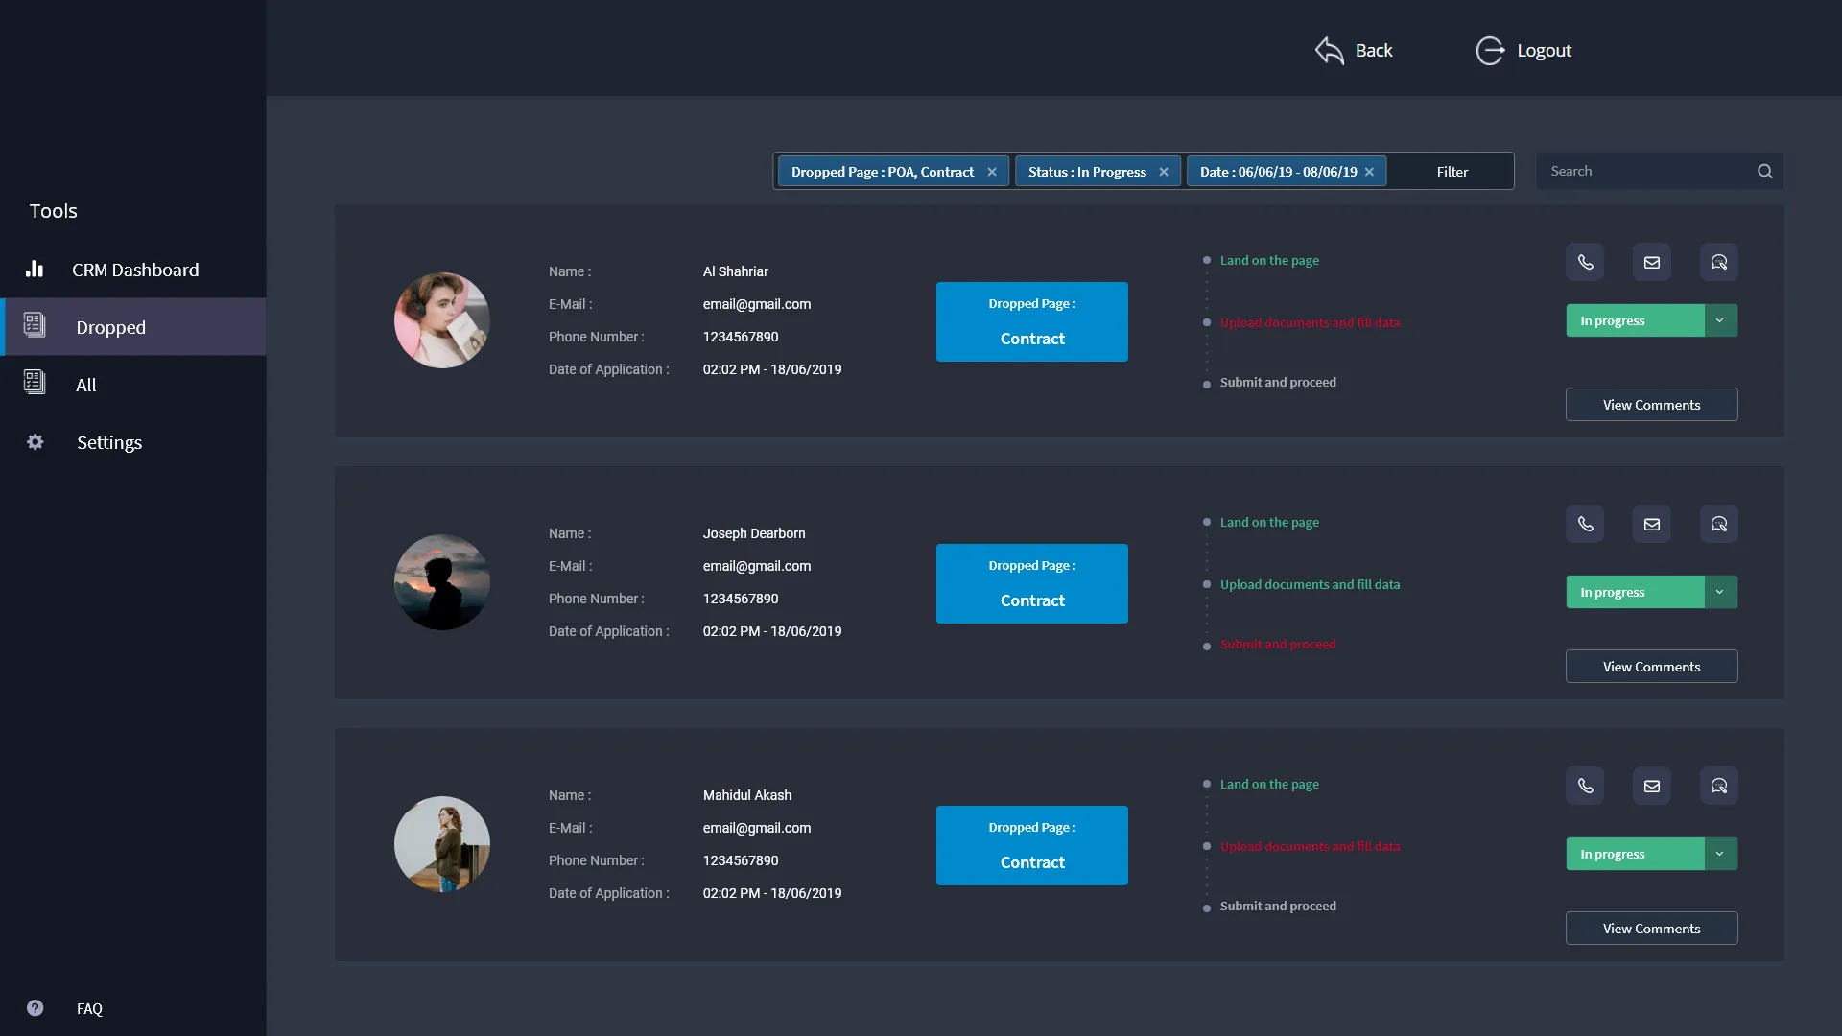
Task: Remove the Status In Progress filter chip
Action: pyautogui.click(x=1164, y=172)
